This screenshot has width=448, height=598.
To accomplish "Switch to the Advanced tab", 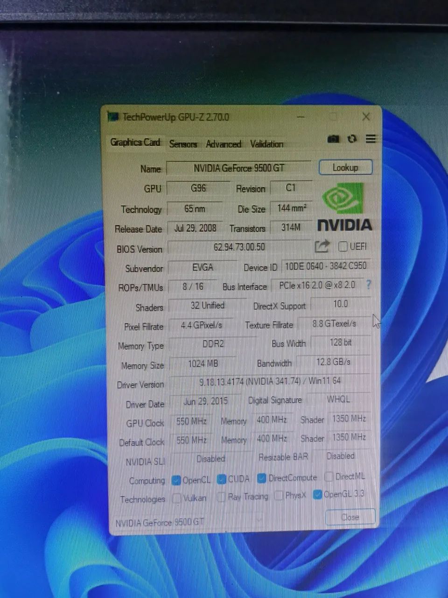I will pos(224,144).
